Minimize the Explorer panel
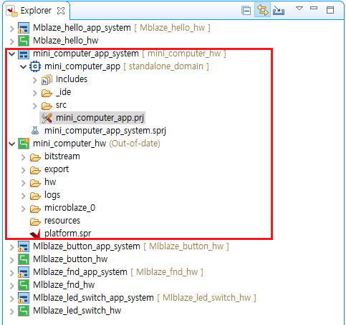 (314, 9)
